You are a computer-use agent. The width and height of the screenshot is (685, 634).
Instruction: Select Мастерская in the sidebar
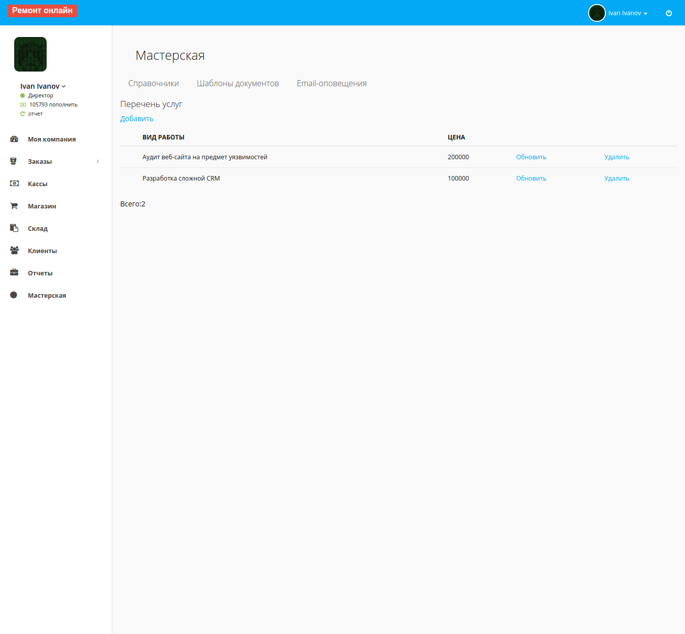pos(47,295)
